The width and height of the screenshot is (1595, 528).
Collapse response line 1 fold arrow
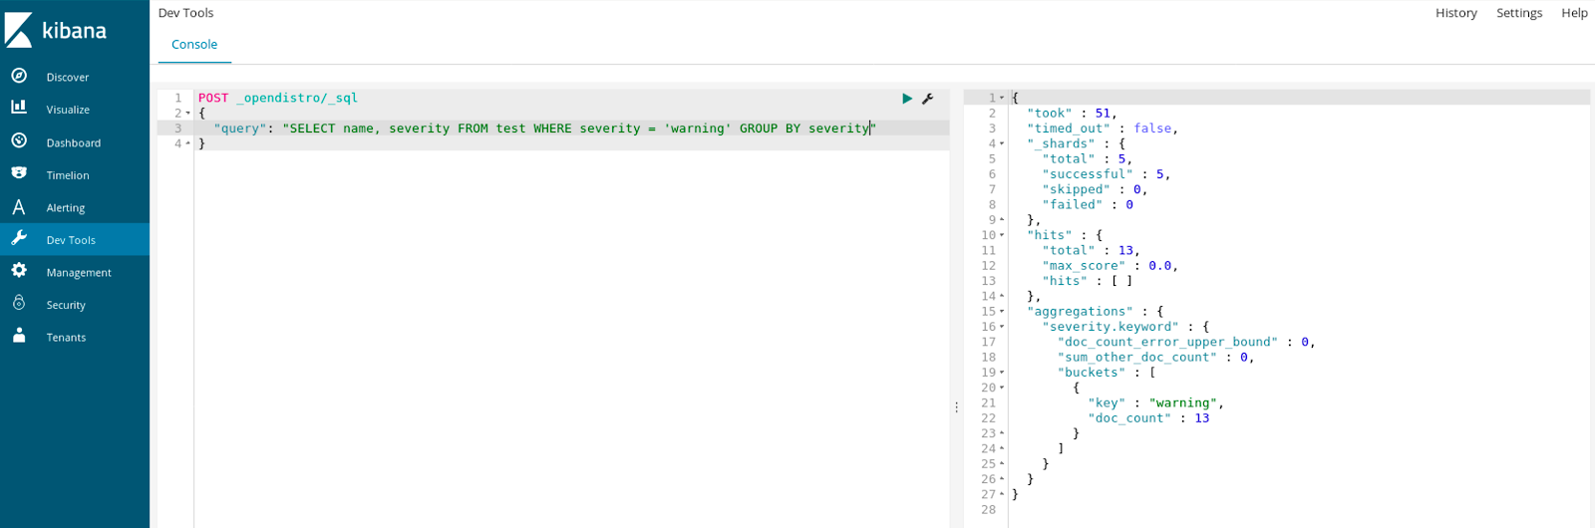pyautogui.click(x=1002, y=98)
